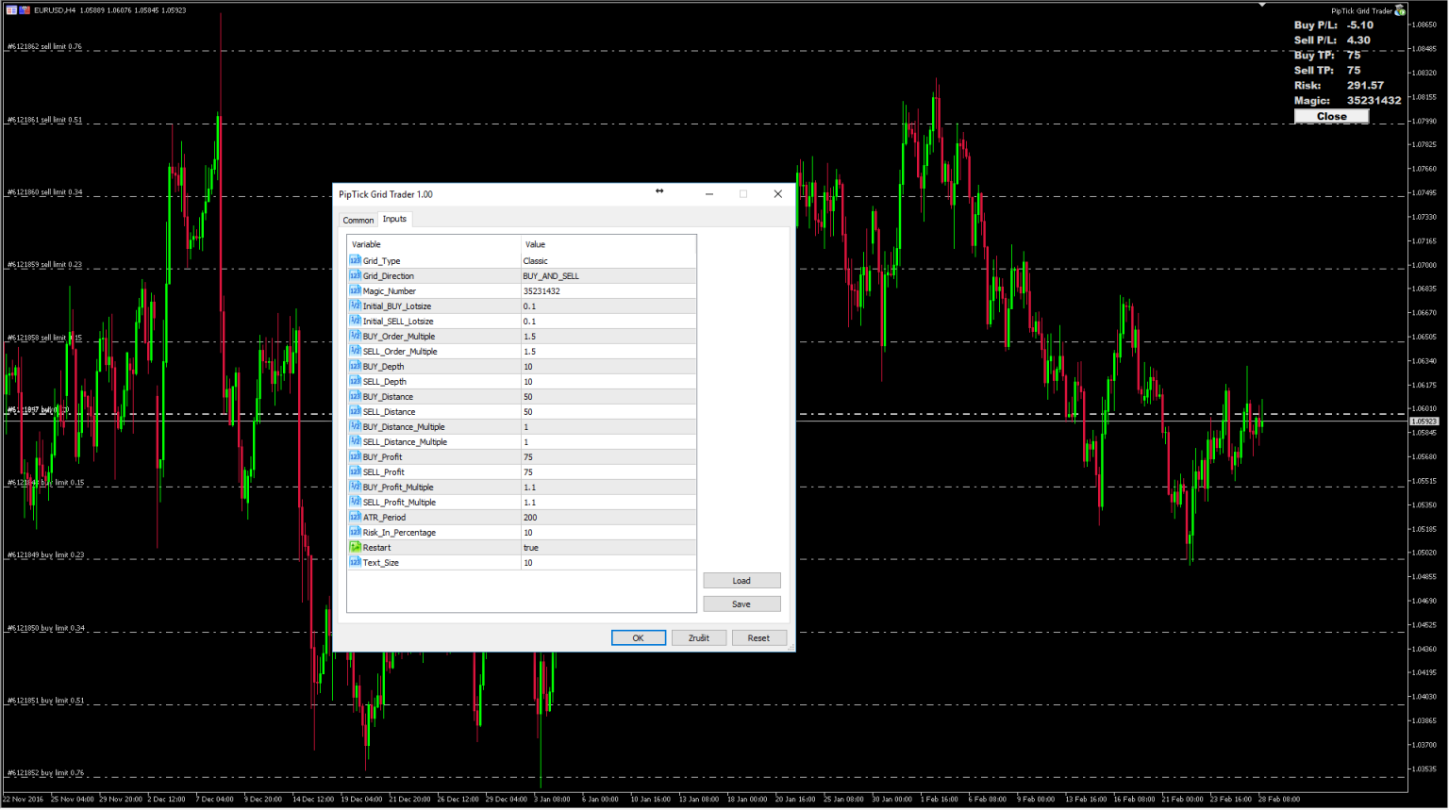Image resolution: width=1449 pixels, height=810 pixels.
Task: Click the BUY_Distance value field
Action: click(x=608, y=396)
